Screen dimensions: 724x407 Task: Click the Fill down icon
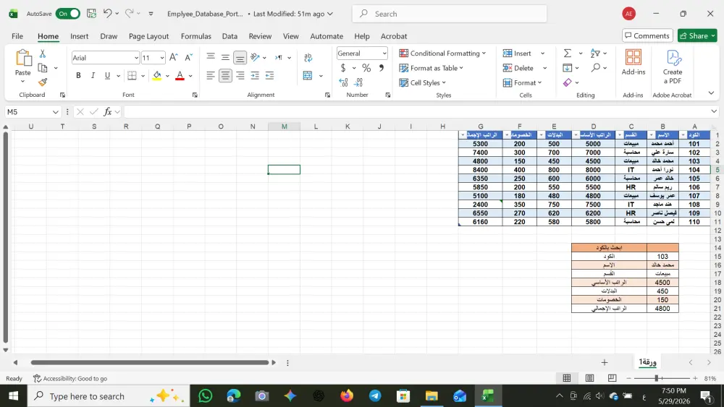(x=568, y=68)
